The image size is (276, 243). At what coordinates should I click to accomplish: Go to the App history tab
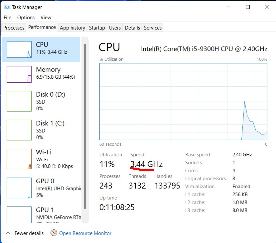(x=72, y=28)
